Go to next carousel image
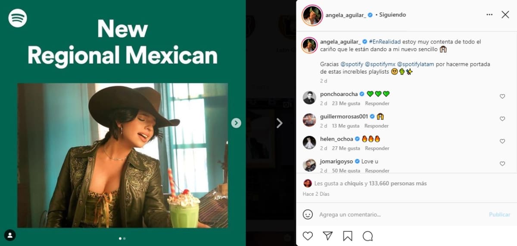 click(236, 123)
